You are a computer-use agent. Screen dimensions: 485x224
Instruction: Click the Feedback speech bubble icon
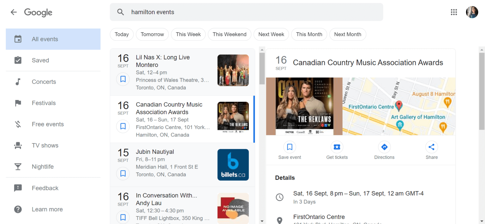pos(18,188)
